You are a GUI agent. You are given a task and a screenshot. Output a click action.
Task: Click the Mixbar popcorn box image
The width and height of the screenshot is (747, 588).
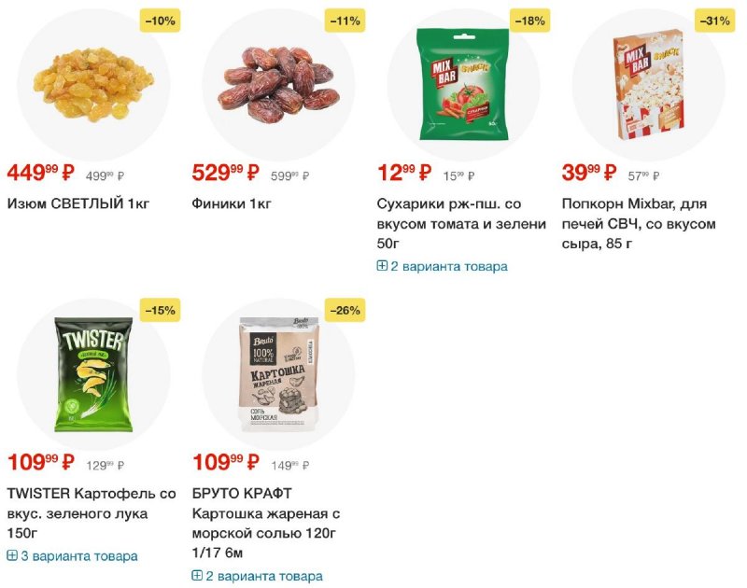[x=649, y=85]
